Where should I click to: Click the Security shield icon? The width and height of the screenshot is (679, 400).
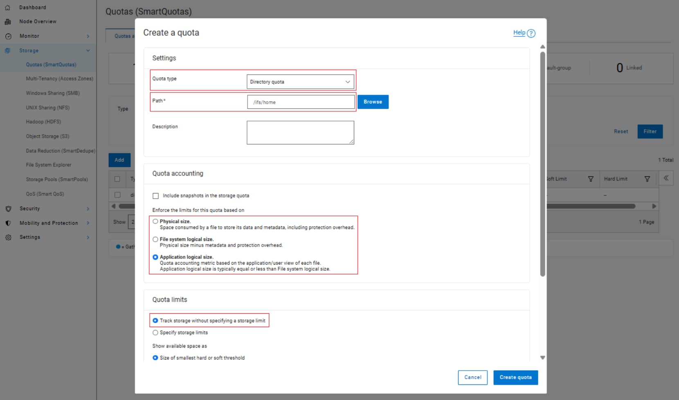tap(8, 209)
